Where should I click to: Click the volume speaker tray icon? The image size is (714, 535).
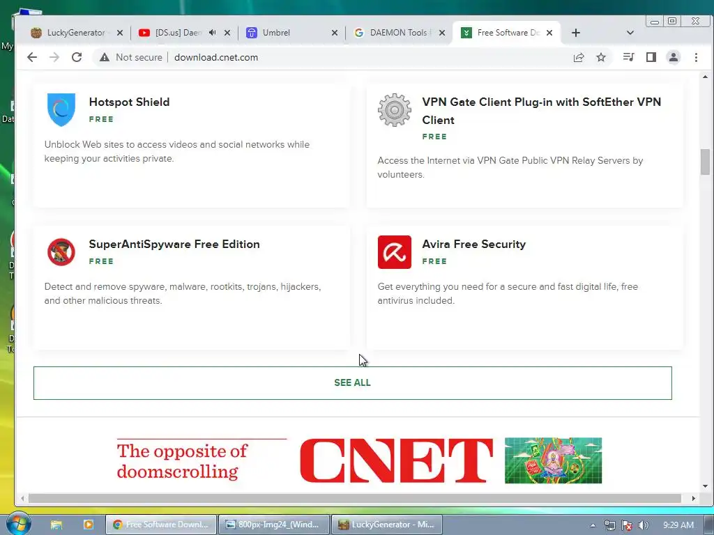click(x=643, y=525)
